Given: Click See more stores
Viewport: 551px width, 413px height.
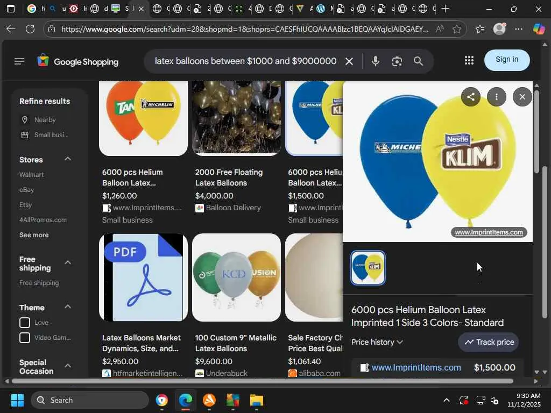Looking at the screenshot, I should [x=34, y=235].
